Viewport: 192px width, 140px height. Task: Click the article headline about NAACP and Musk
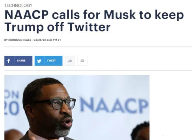tap(94, 21)
